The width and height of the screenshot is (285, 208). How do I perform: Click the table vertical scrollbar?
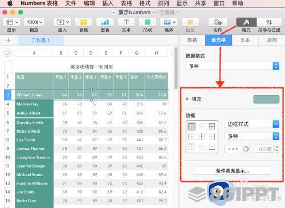(176, 68)
